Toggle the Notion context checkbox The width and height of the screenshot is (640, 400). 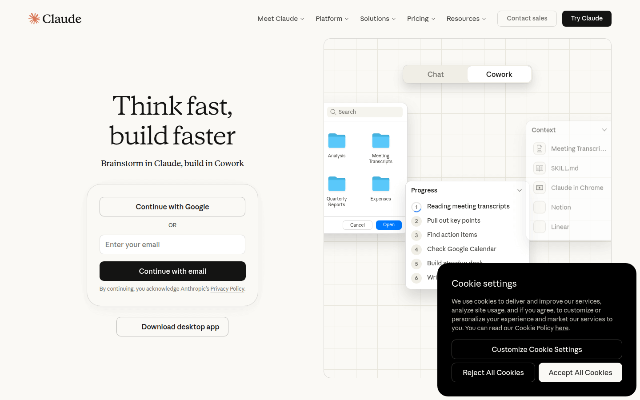tap(540, 207)
